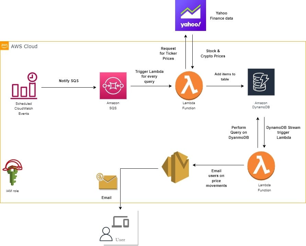Viewport: 306px width, 246px height.
Task: Click the AWS Cloud logo badge
Action: click(x=4, y=46)
